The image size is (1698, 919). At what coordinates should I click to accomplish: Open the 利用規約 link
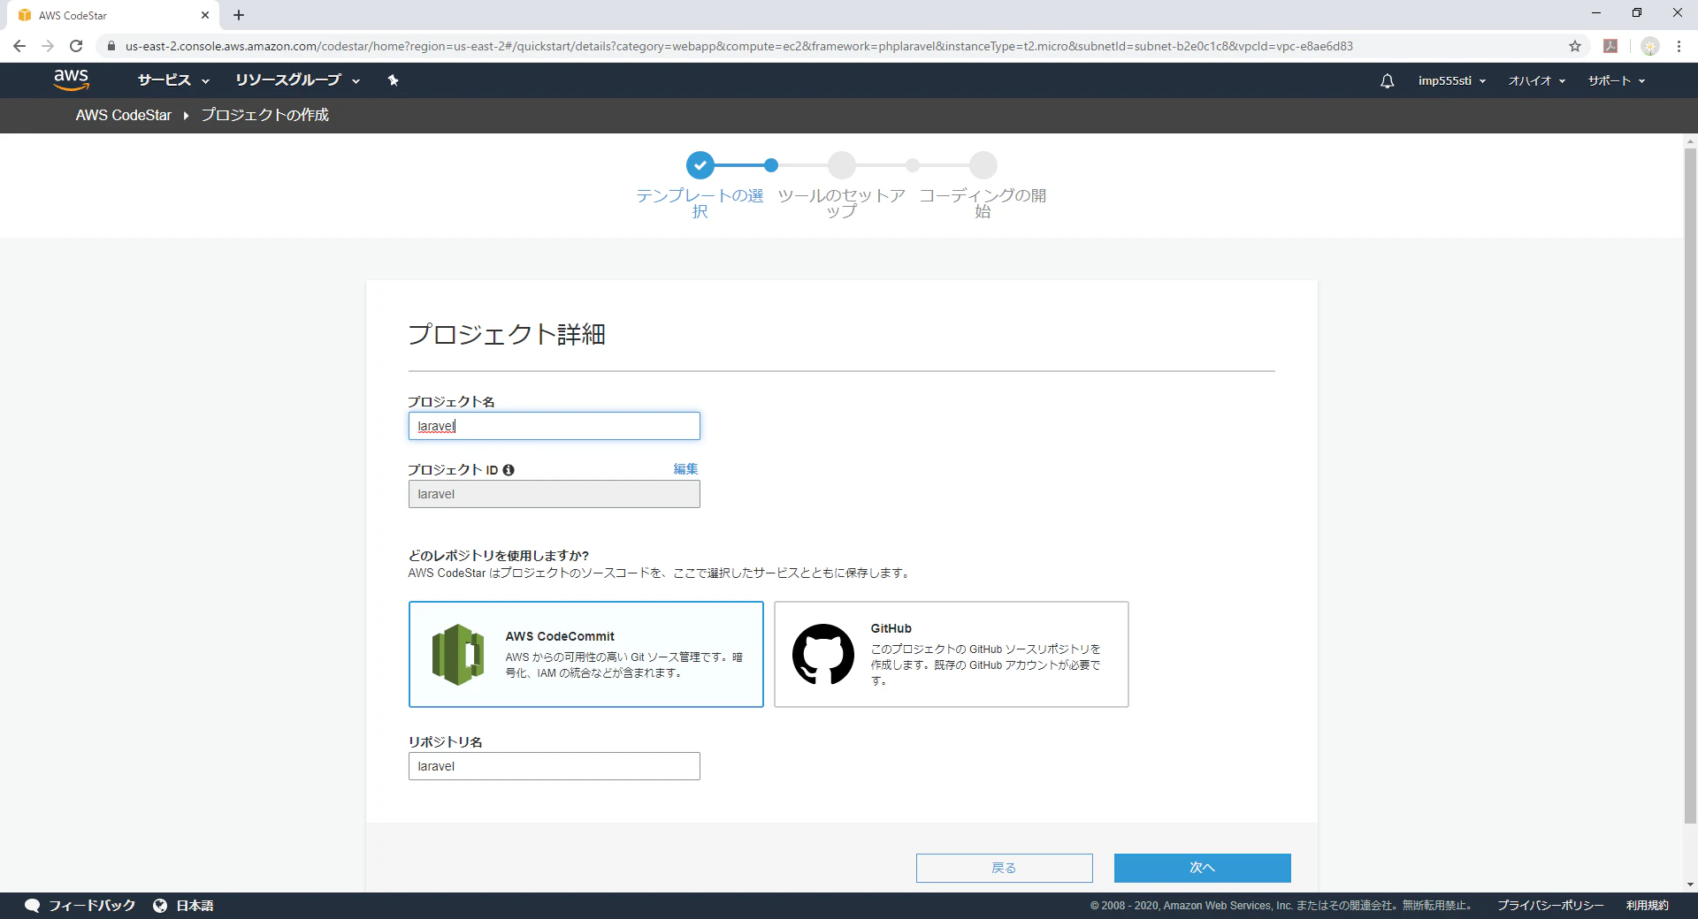1648,906
